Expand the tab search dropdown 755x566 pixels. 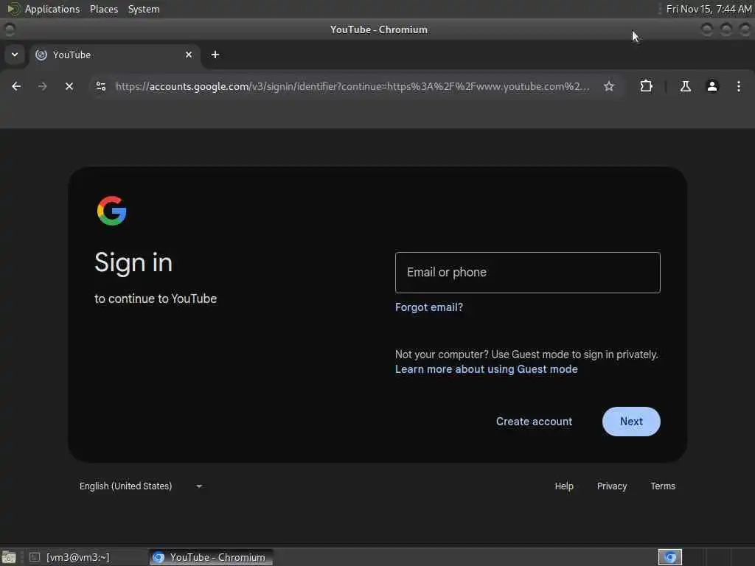tap(15, 55)
